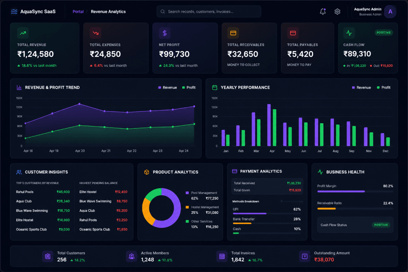
Task: Click the people icon beside Customer Insights
Action: point(19,172)
